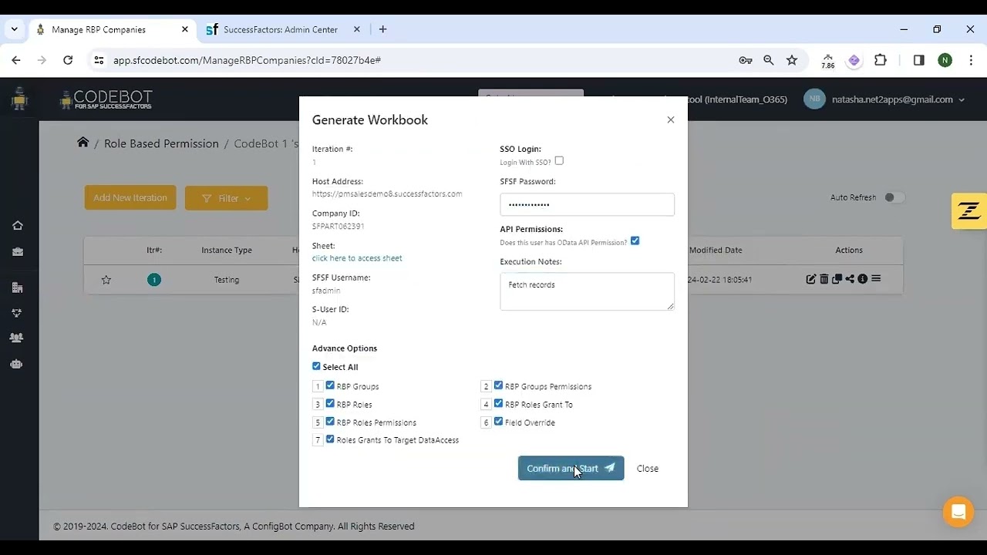987x555 pixels.
Task: Open a new browser tab
Action: [x=383, y=29]
